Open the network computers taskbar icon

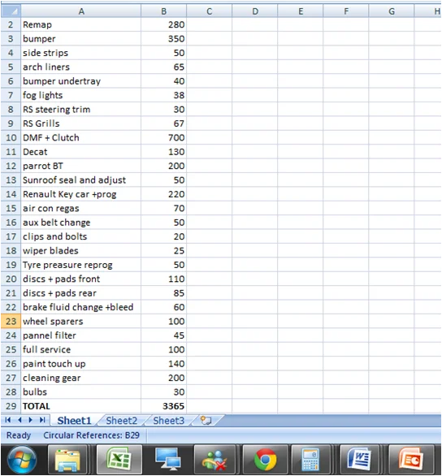coord(167,460)
